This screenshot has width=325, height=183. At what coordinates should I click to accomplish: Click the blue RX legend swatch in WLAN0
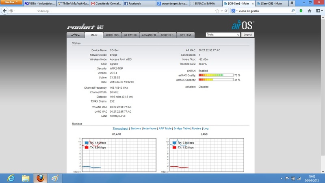tap(87, 143)
